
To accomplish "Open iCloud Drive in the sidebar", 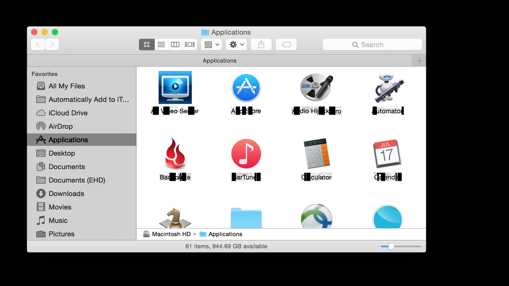I will (x=82, y=113).
